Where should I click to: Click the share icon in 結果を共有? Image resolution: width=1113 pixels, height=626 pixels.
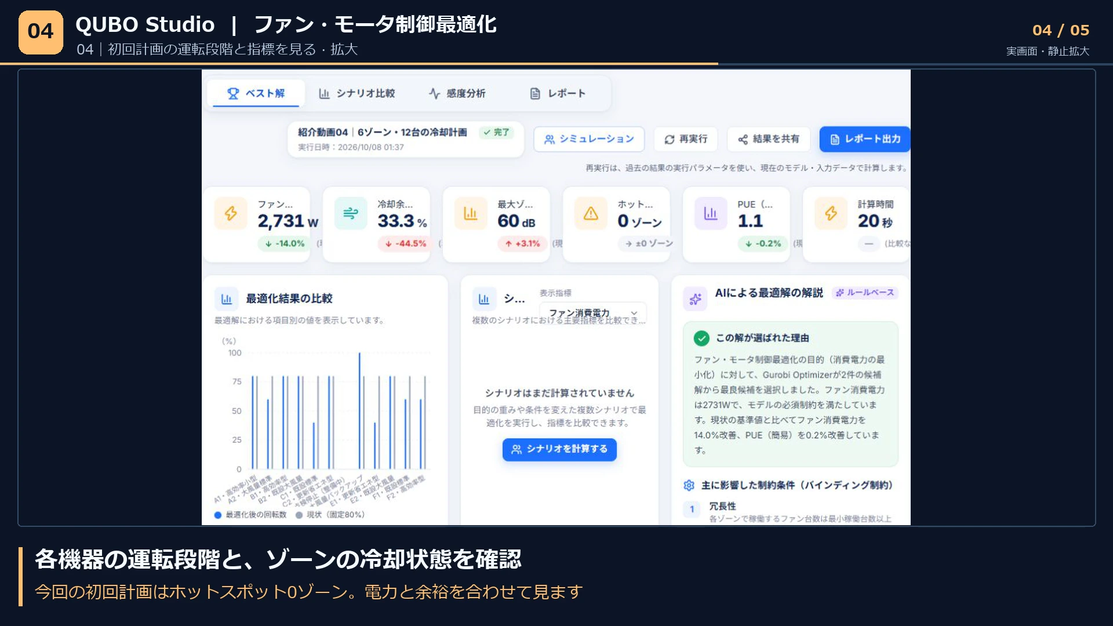click(743, 139)
